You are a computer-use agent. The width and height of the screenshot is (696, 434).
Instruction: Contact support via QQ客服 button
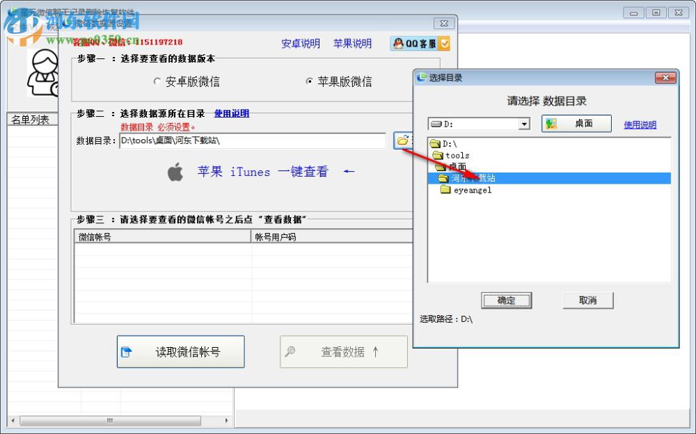[420, 44]
